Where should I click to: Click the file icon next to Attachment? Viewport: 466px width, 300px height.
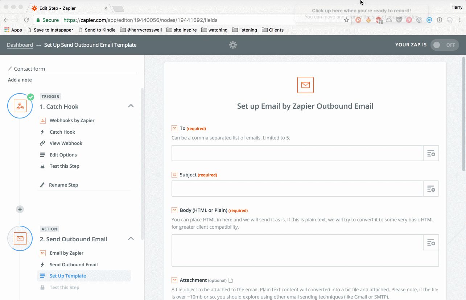[231, 280]
